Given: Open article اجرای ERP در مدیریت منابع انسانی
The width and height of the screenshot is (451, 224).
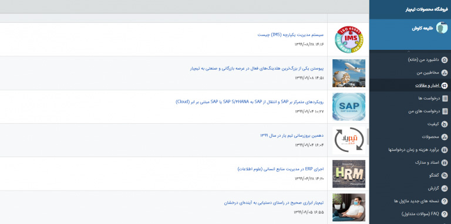Looking at the screenshot, I should click(x=281, y=169).
